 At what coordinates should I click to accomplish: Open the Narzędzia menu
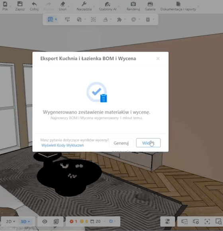(x=84, y=6)
